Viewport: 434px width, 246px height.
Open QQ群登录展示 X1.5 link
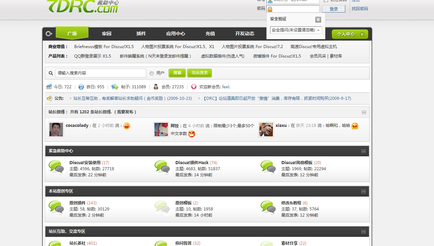[x=93, y=56]
